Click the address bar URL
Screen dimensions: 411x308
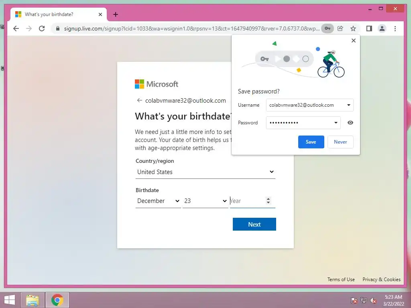(x=191, y=28)
